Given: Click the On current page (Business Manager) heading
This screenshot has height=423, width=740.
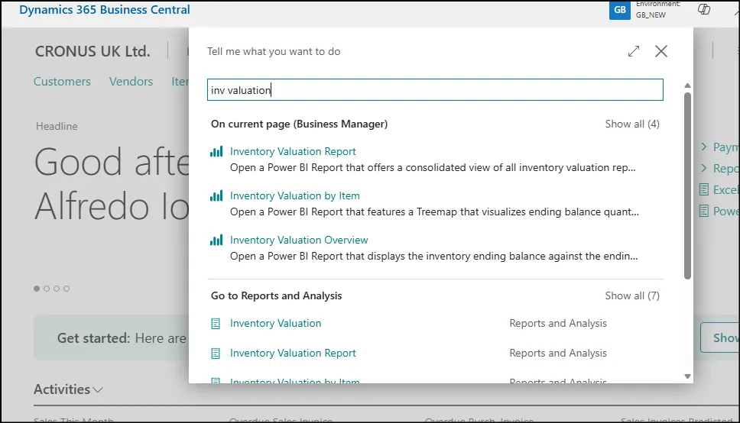Looking at the screenshot, I should [x=299, y=124].
